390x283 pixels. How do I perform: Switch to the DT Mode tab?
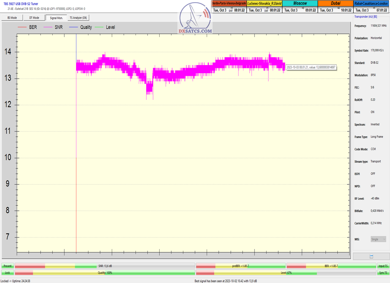pos(34,18)
